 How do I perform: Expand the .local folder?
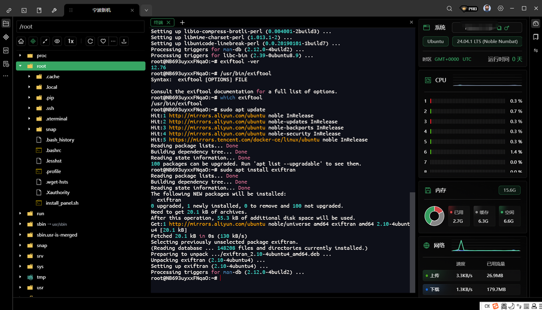click(x=29, y=87)
